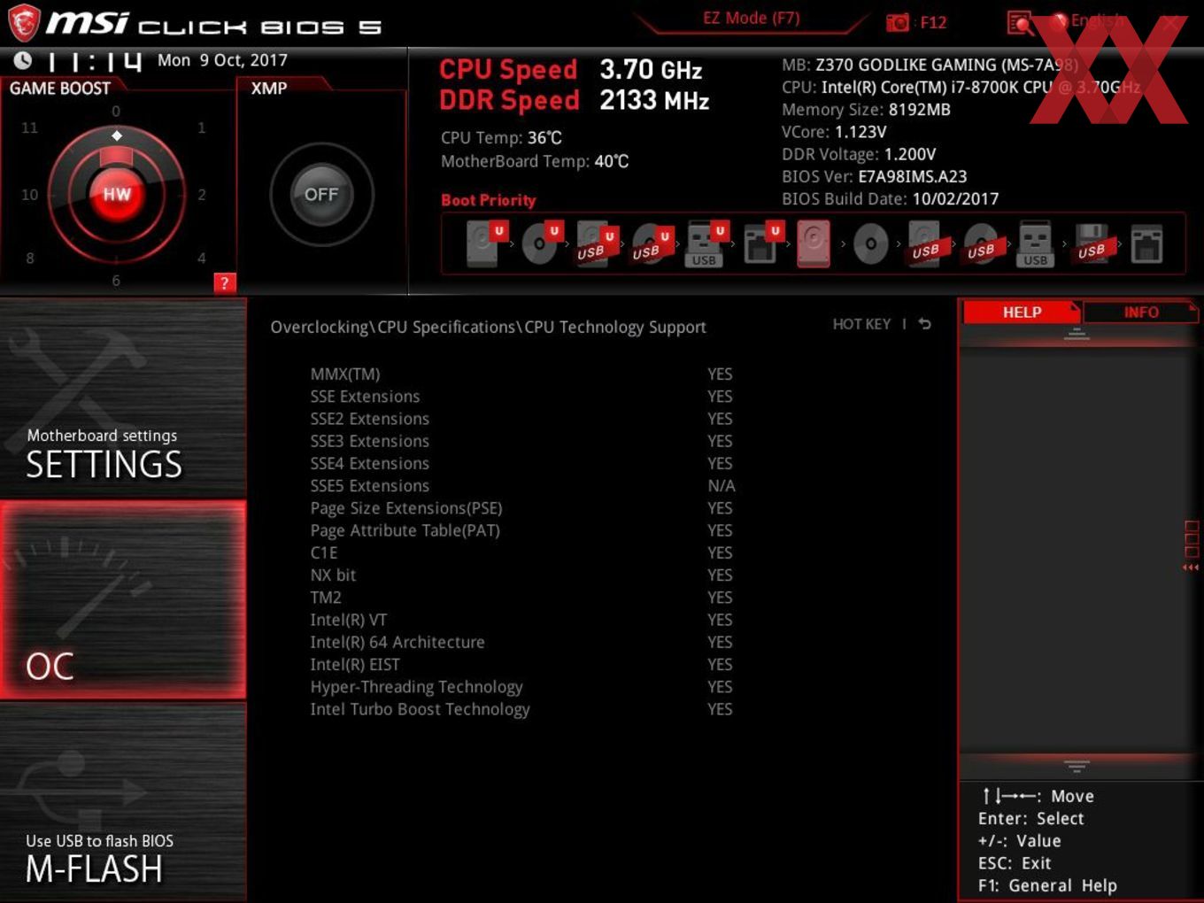Click the TM2 row
This screenshot has width=1204, height=903.
coord(522,597)
